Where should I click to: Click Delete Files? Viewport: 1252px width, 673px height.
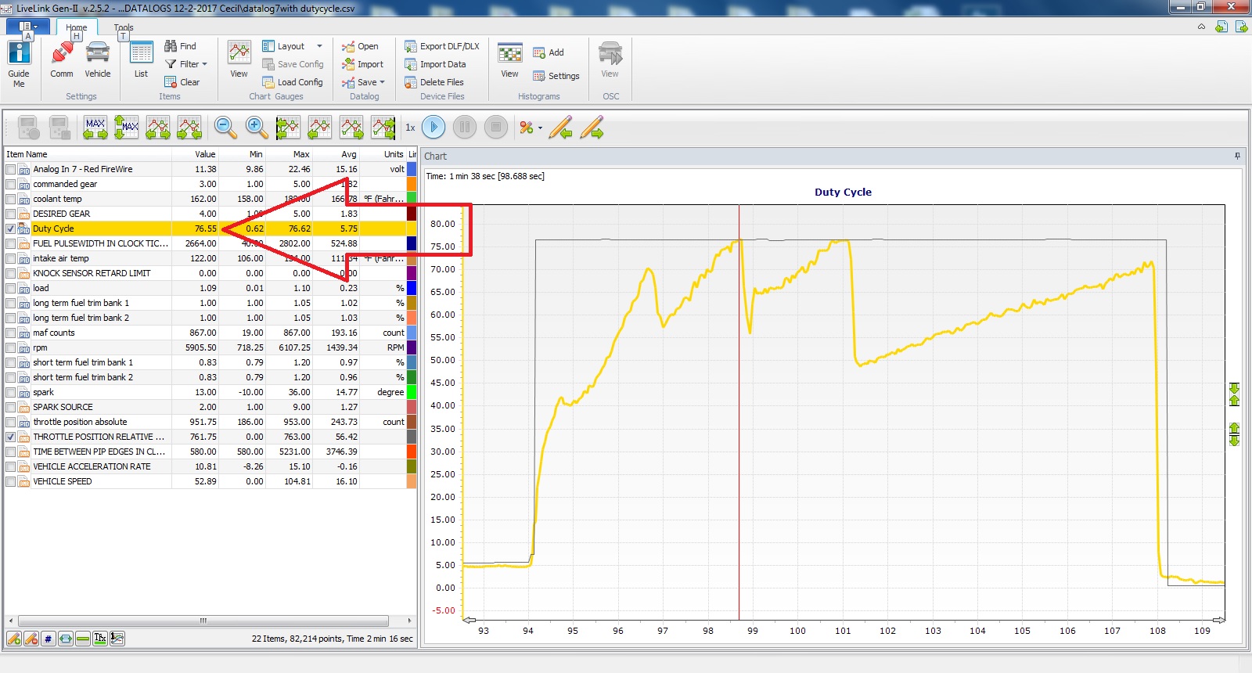434,82
